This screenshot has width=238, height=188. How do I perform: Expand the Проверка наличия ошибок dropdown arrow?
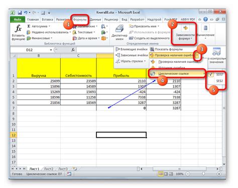coord(197,55)
